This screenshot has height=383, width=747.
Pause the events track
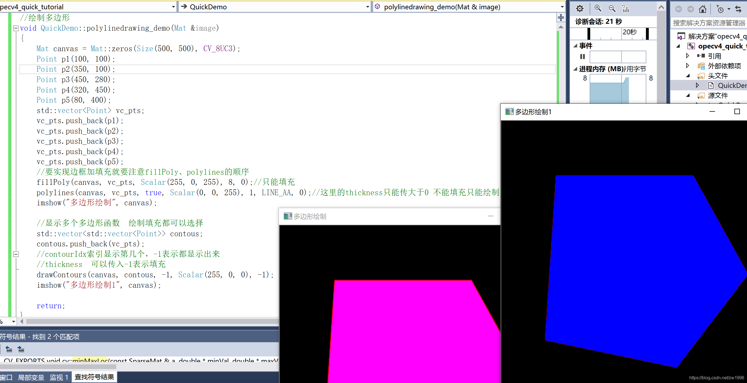click(x=582, y=57)
